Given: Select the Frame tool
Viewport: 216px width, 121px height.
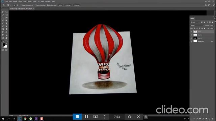Looking at the screenshot, I should click(6, 17).
